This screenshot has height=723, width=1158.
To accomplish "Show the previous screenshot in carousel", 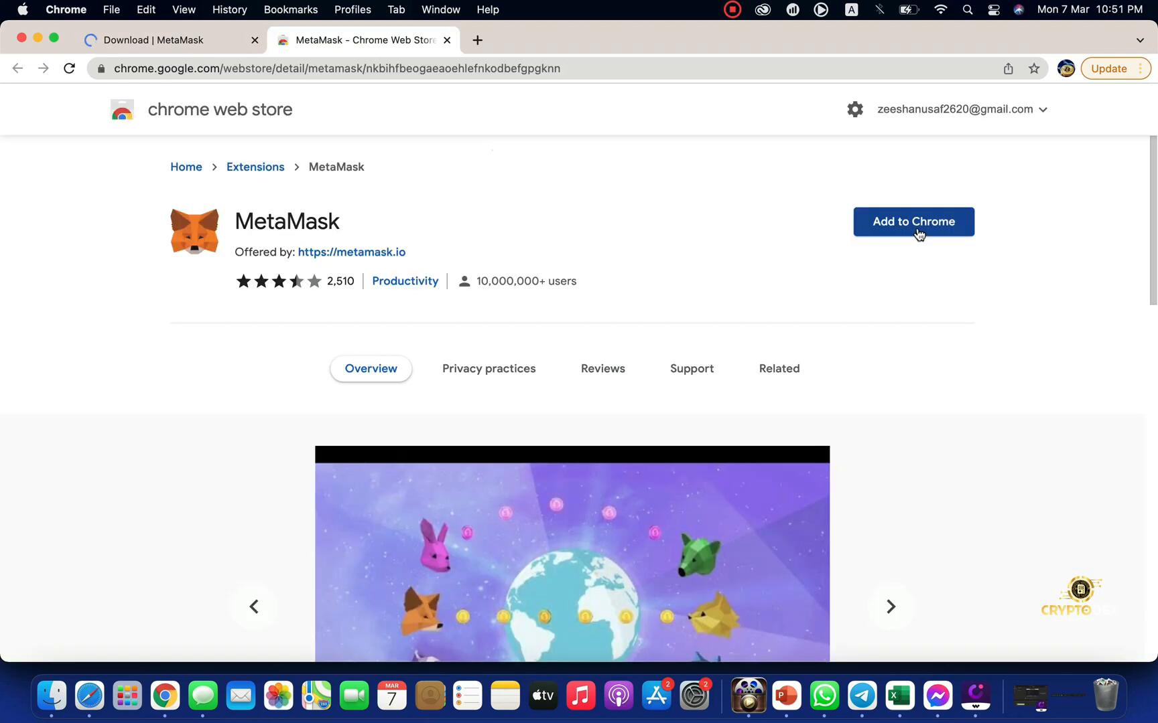I will click(254, 607).
